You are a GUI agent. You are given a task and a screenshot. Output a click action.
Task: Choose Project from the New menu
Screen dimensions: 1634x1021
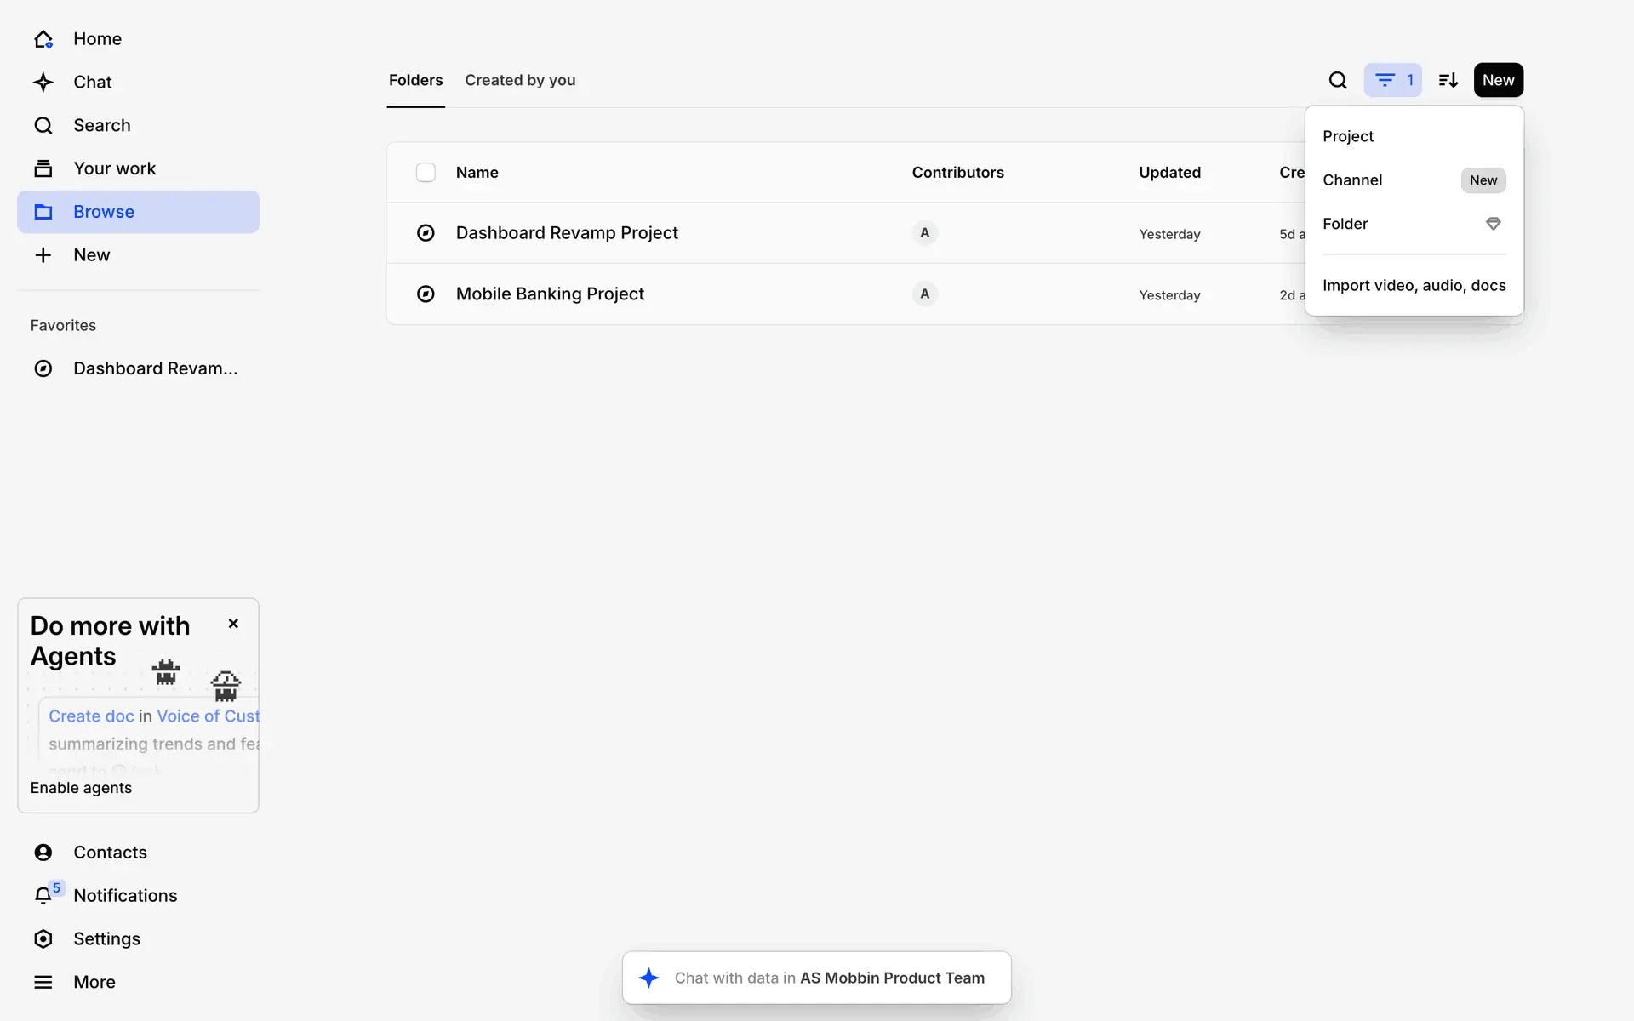[x=1348, y=136]
